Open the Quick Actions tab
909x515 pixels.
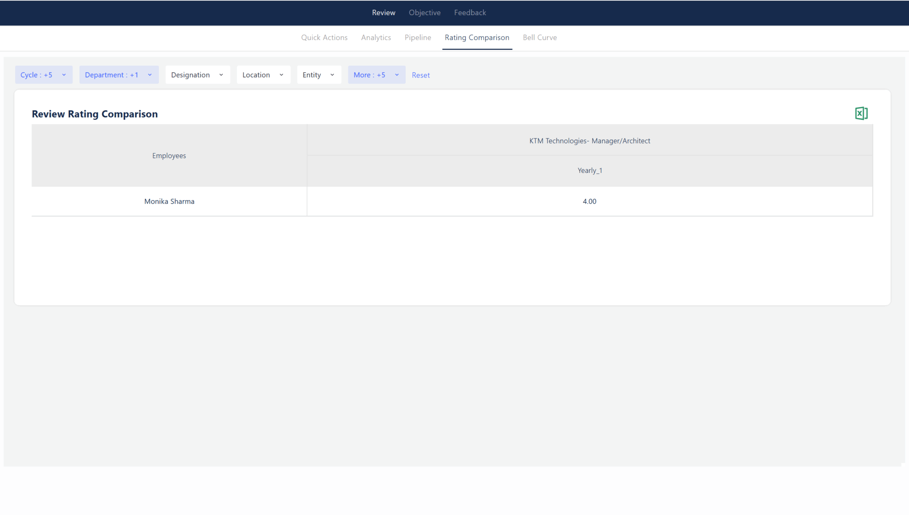pyautogui.click(x=324, y=38)
